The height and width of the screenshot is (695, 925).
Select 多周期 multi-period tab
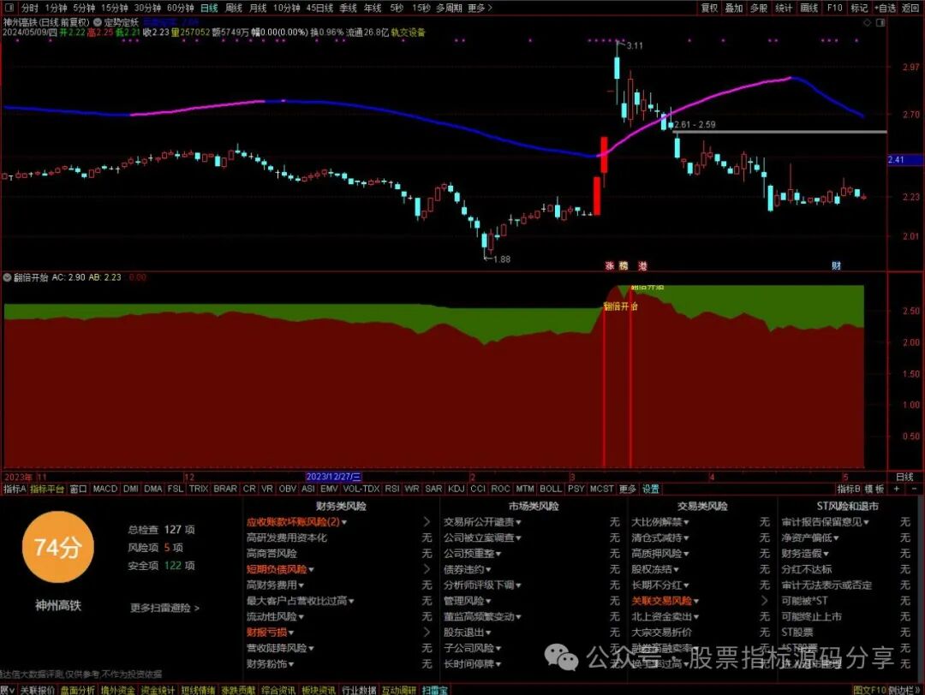coord(449,8)
